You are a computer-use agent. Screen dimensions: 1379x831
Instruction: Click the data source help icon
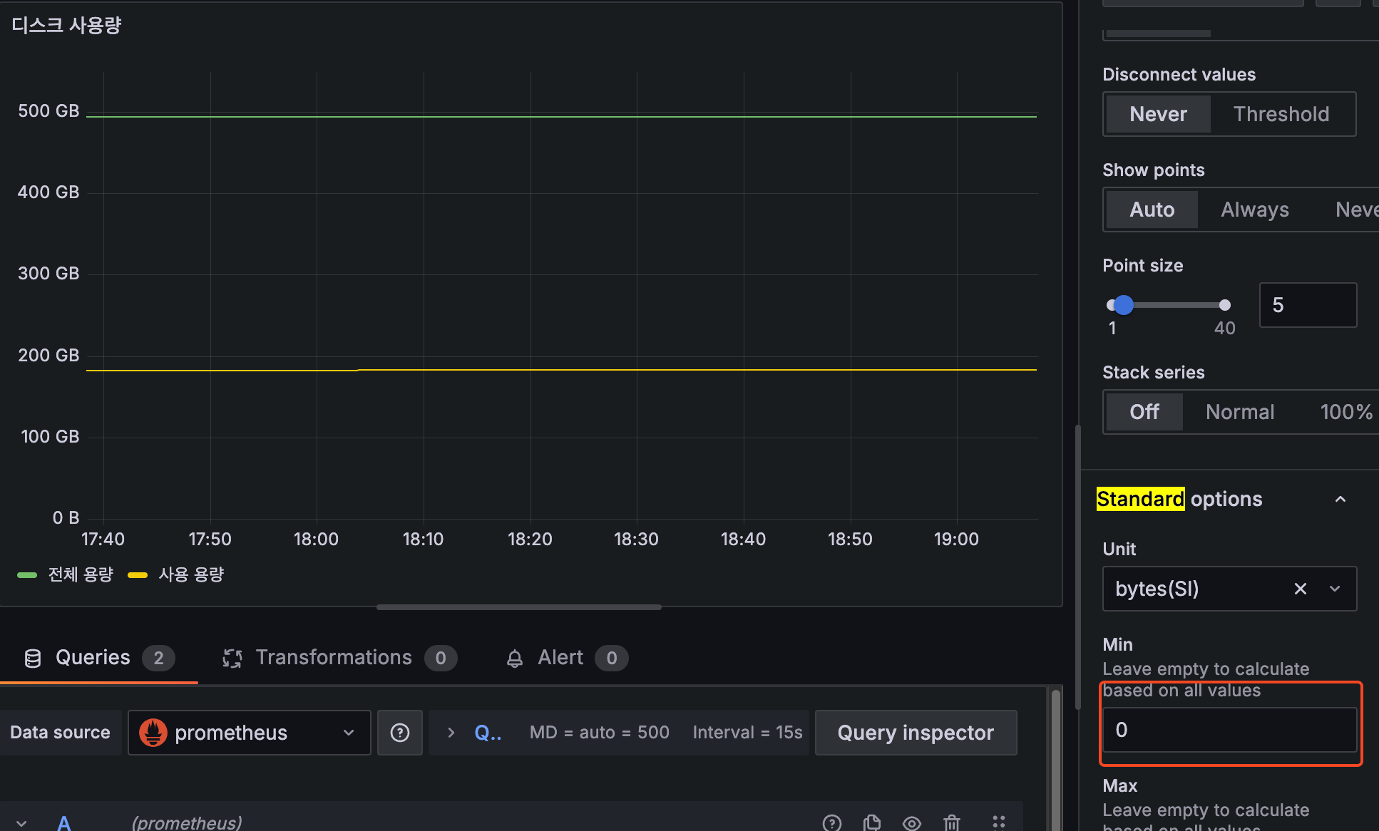(400, 733)
